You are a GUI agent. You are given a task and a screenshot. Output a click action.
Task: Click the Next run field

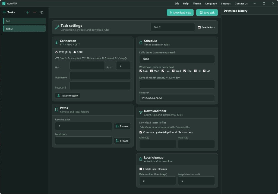pos(177,98)
